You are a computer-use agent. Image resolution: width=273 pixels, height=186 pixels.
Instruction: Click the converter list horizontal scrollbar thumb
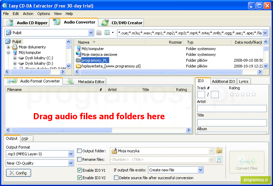coord(61,130)
